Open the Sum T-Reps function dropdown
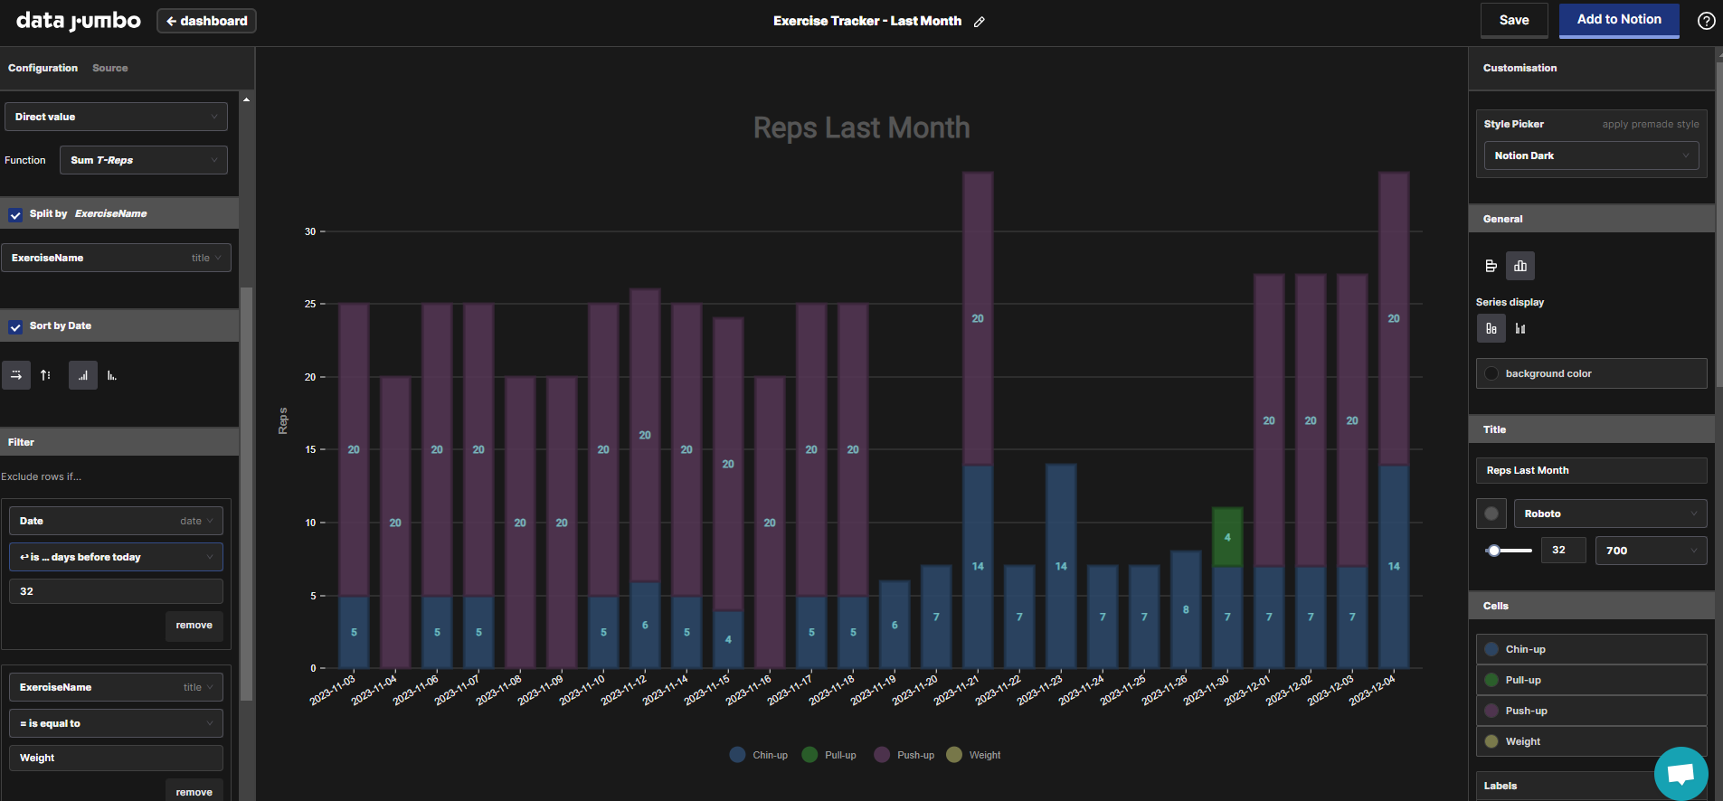 click(x=144, y=160)
